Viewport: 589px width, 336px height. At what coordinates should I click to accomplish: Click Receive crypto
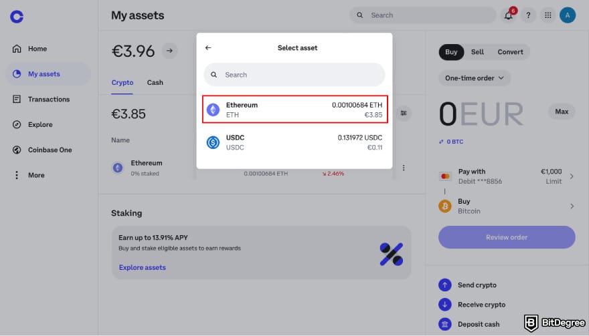point(481,305)
